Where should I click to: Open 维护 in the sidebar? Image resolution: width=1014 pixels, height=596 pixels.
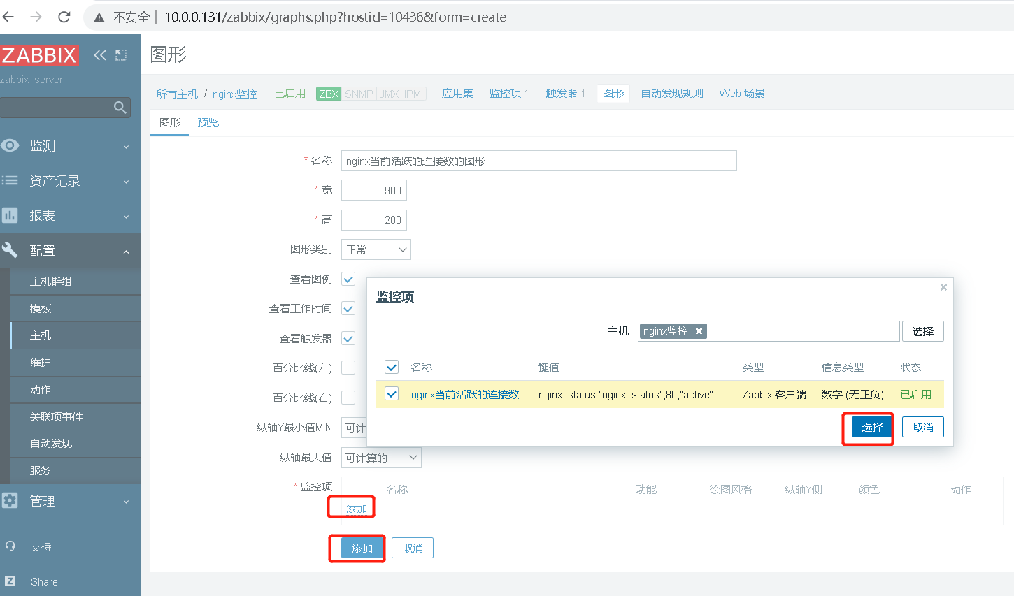click(x=76, y=363)
